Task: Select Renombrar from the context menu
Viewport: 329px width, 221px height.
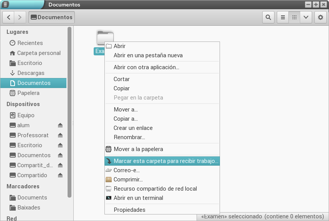Action: pos(129,137)
